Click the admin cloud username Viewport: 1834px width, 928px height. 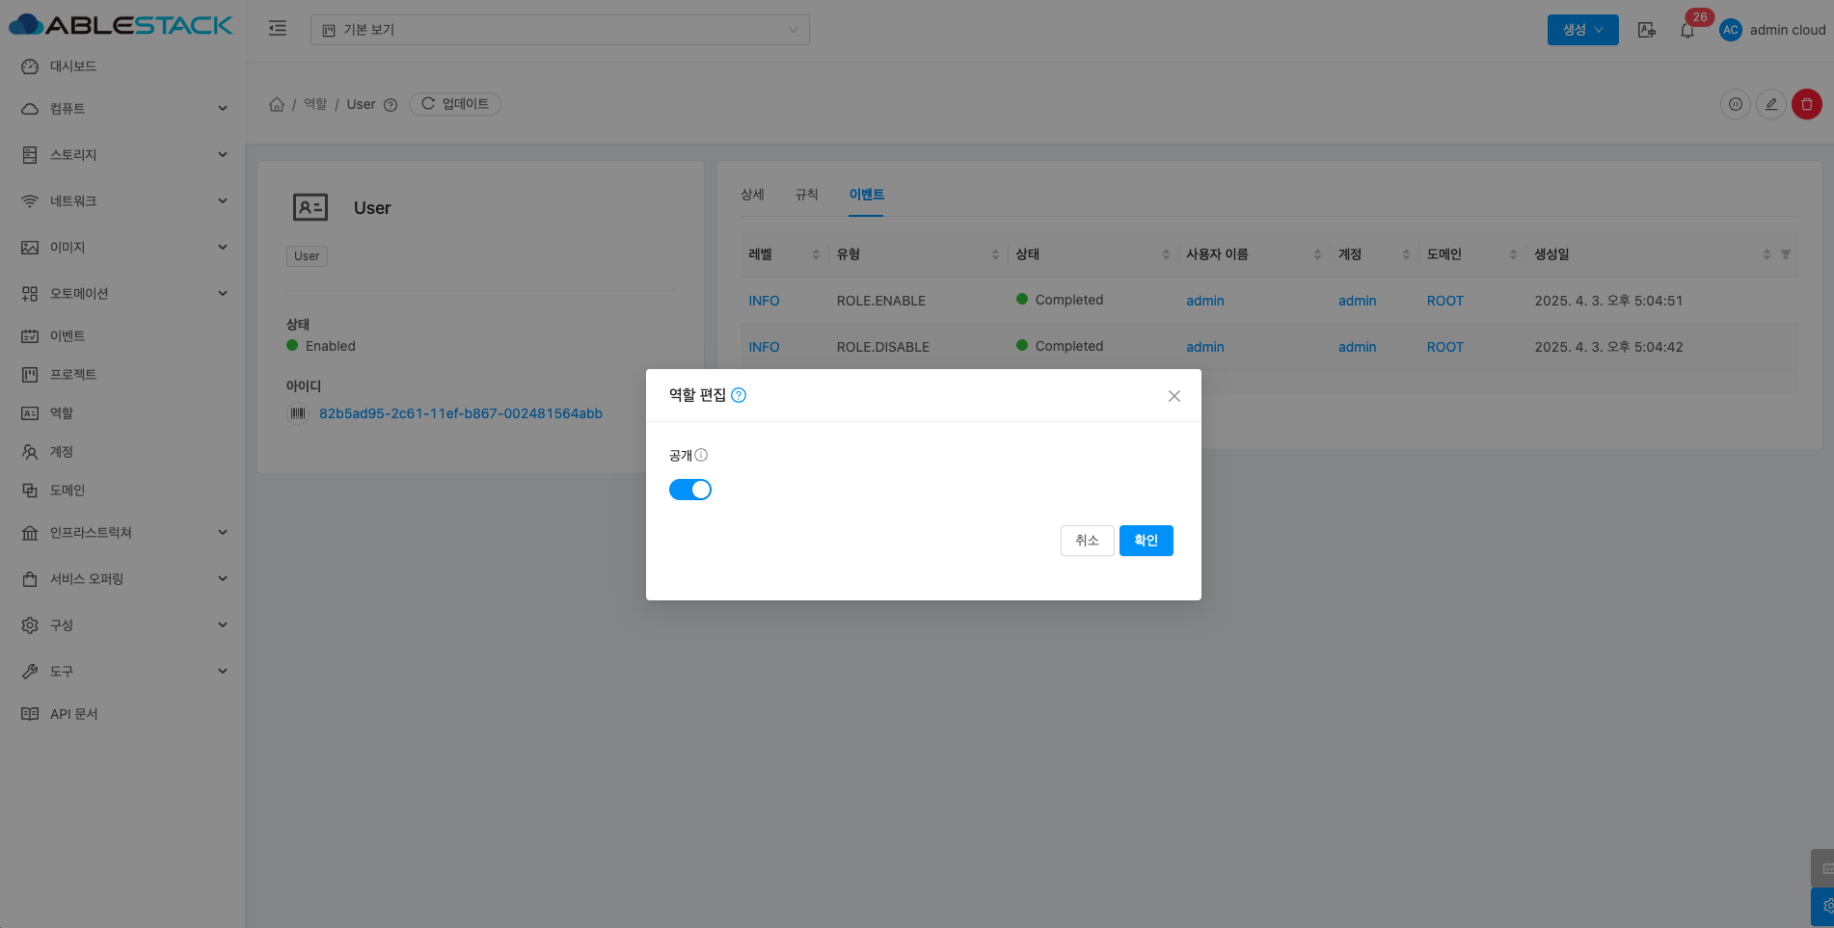pos(1788,30)
